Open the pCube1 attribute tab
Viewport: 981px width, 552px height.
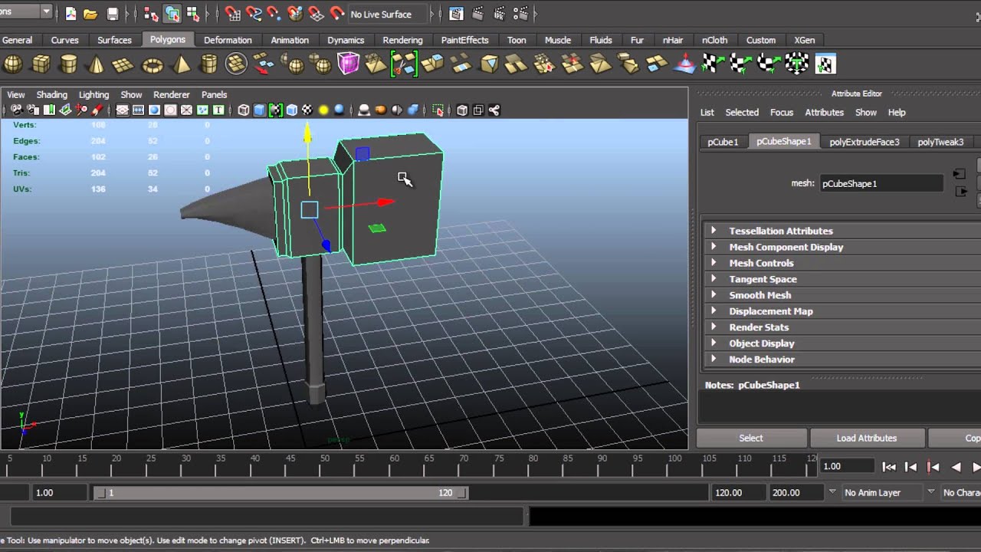coord(723,142)
